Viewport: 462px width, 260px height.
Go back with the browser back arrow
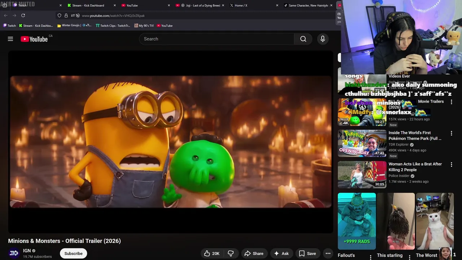point(6,16)
